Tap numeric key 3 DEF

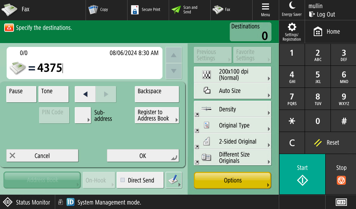tap(343, 55)
